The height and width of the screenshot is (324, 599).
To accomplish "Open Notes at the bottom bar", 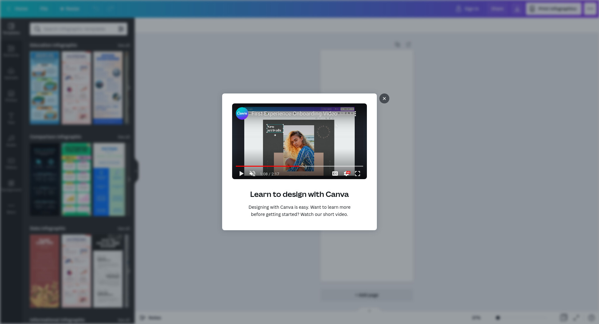I will tap(151, 318).
